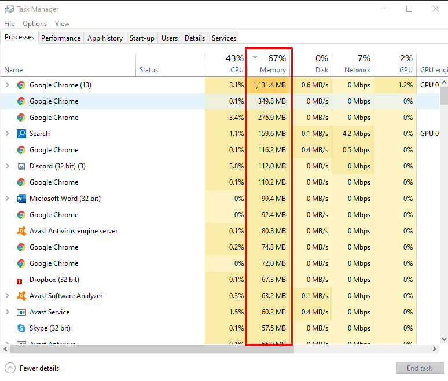Expand the Google Chrome (13) process group
Screen dimensions: 448x381
tap(8, 85)
